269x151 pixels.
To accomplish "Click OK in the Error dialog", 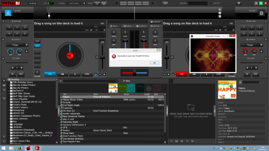I will [x=154, y=63].
